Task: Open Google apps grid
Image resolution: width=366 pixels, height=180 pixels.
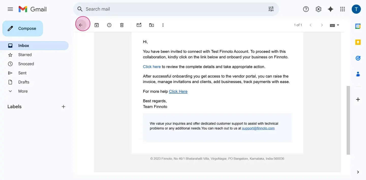Action: pyautogui.click(x=343, y=9)
